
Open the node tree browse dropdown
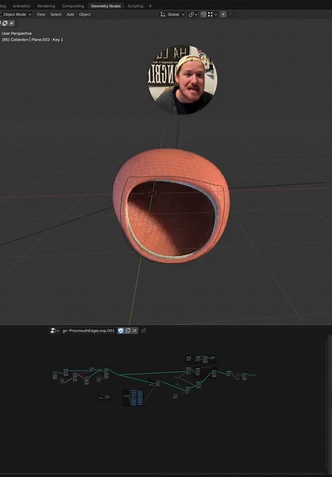(55, 331)
